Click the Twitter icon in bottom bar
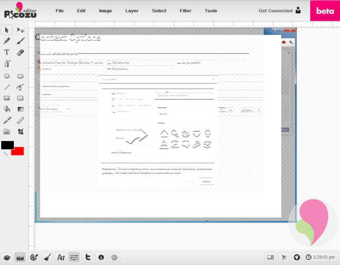This screenshot has width=340, height=265. [x=88, y=257]
